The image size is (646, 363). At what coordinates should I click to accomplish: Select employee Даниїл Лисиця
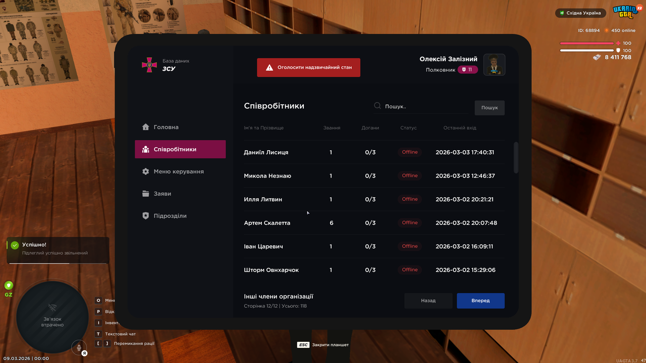pyautogui.click(x=374, y=152)
